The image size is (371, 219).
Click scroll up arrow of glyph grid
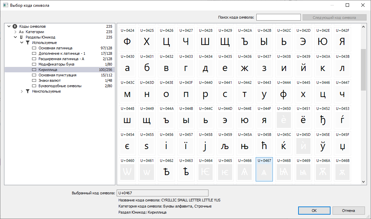click(364, 27)
